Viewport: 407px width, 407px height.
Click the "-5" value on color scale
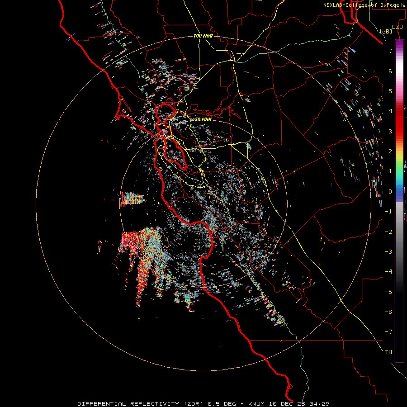pos(388,292)
